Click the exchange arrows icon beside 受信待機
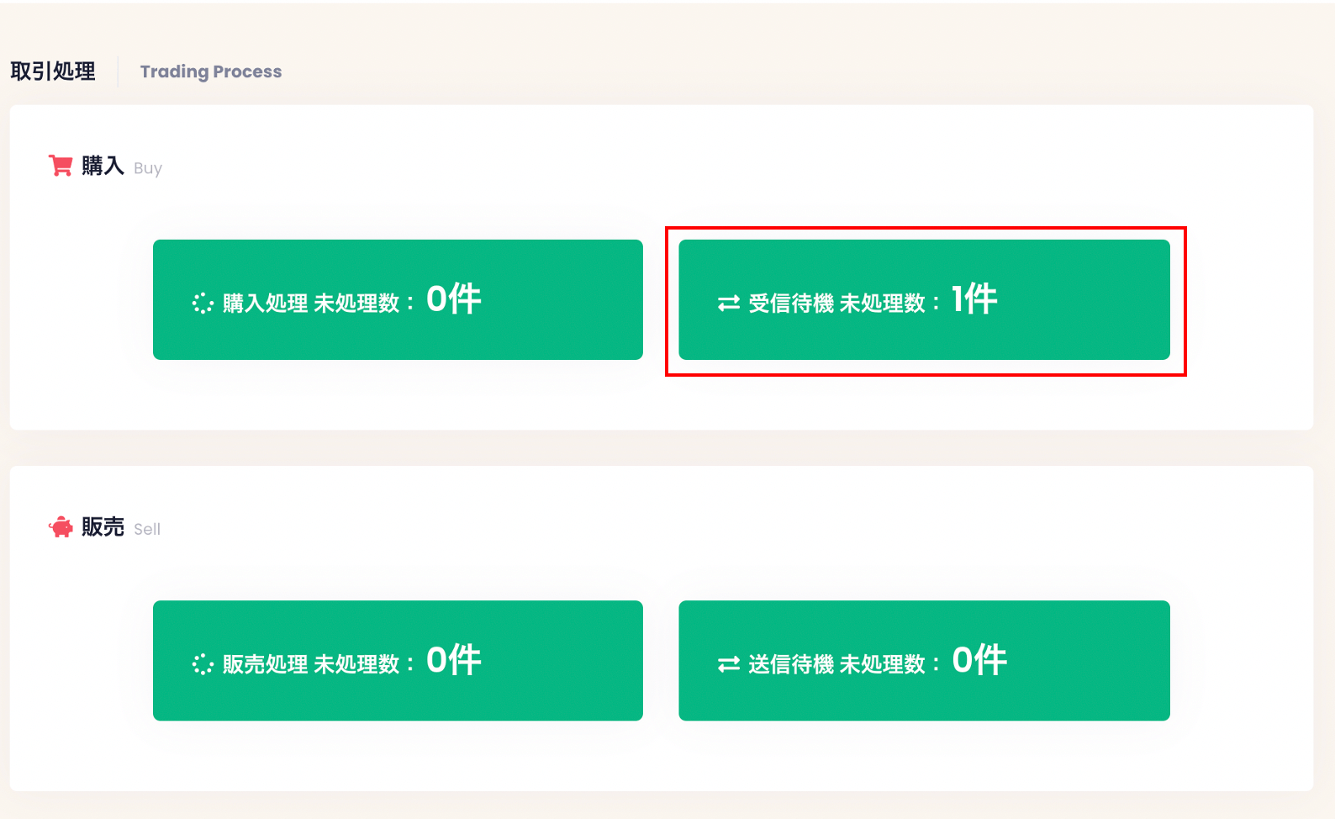Screen dimensions: 1335x819 click(729, 303)
